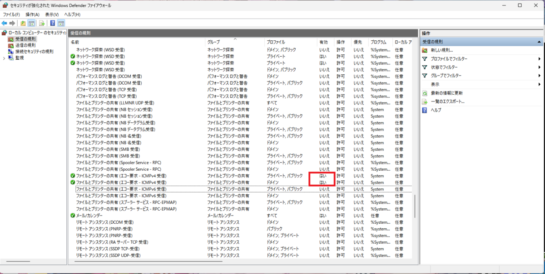Toggle the console tree show/hide toolbar icon
The width and height of the screenshot is (545, 274).
[x=32, y=23]
